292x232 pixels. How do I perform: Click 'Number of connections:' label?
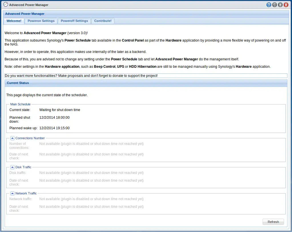coord(19,146)
